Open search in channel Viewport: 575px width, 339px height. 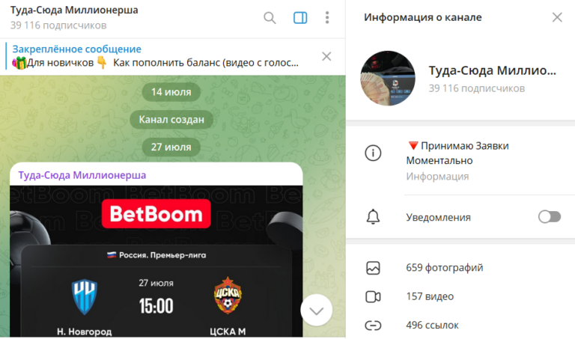(x=270, y=18)
